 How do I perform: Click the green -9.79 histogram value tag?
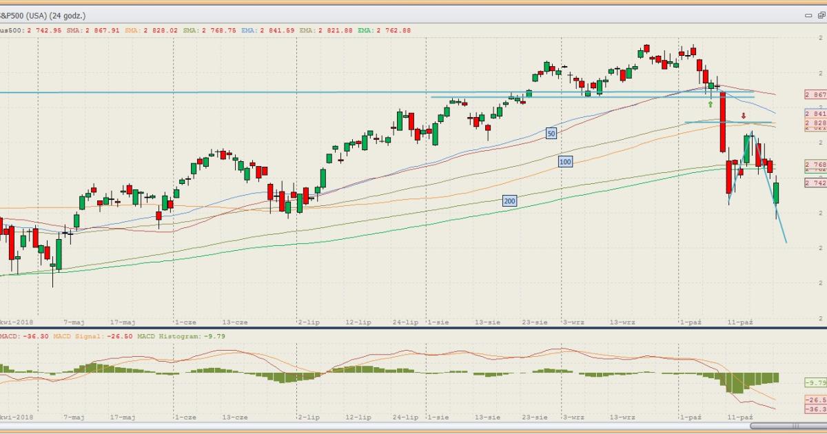pos(815,382)
